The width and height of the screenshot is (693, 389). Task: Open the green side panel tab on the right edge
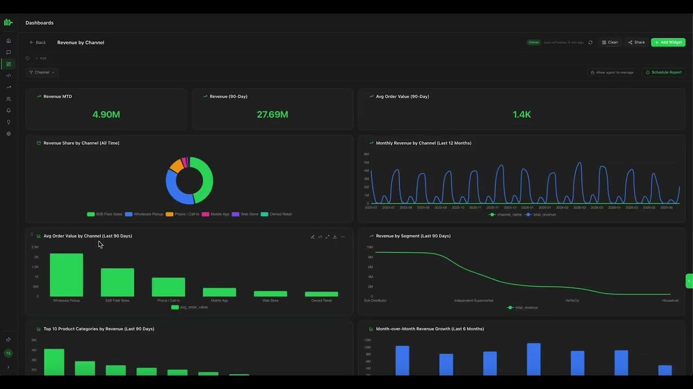(x=689, y=281)
